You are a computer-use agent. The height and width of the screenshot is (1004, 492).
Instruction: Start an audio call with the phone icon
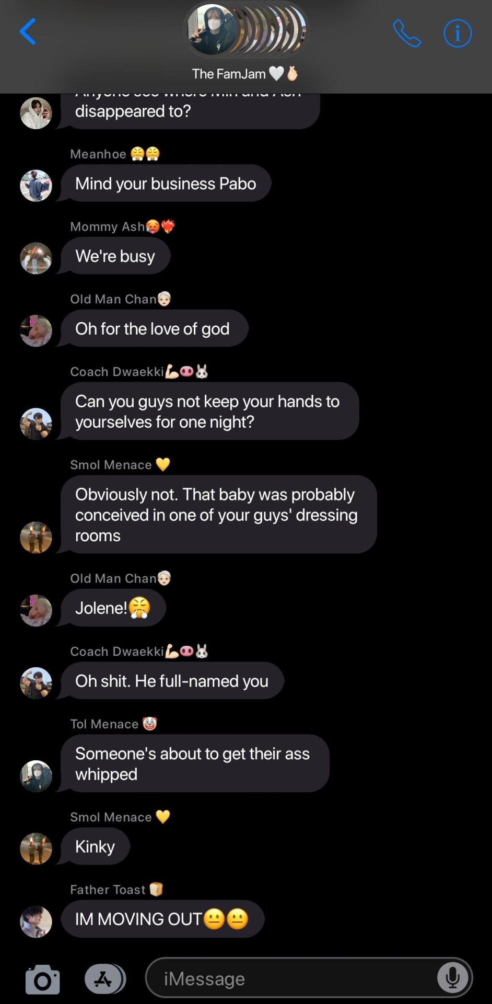(x=407, y=34)
